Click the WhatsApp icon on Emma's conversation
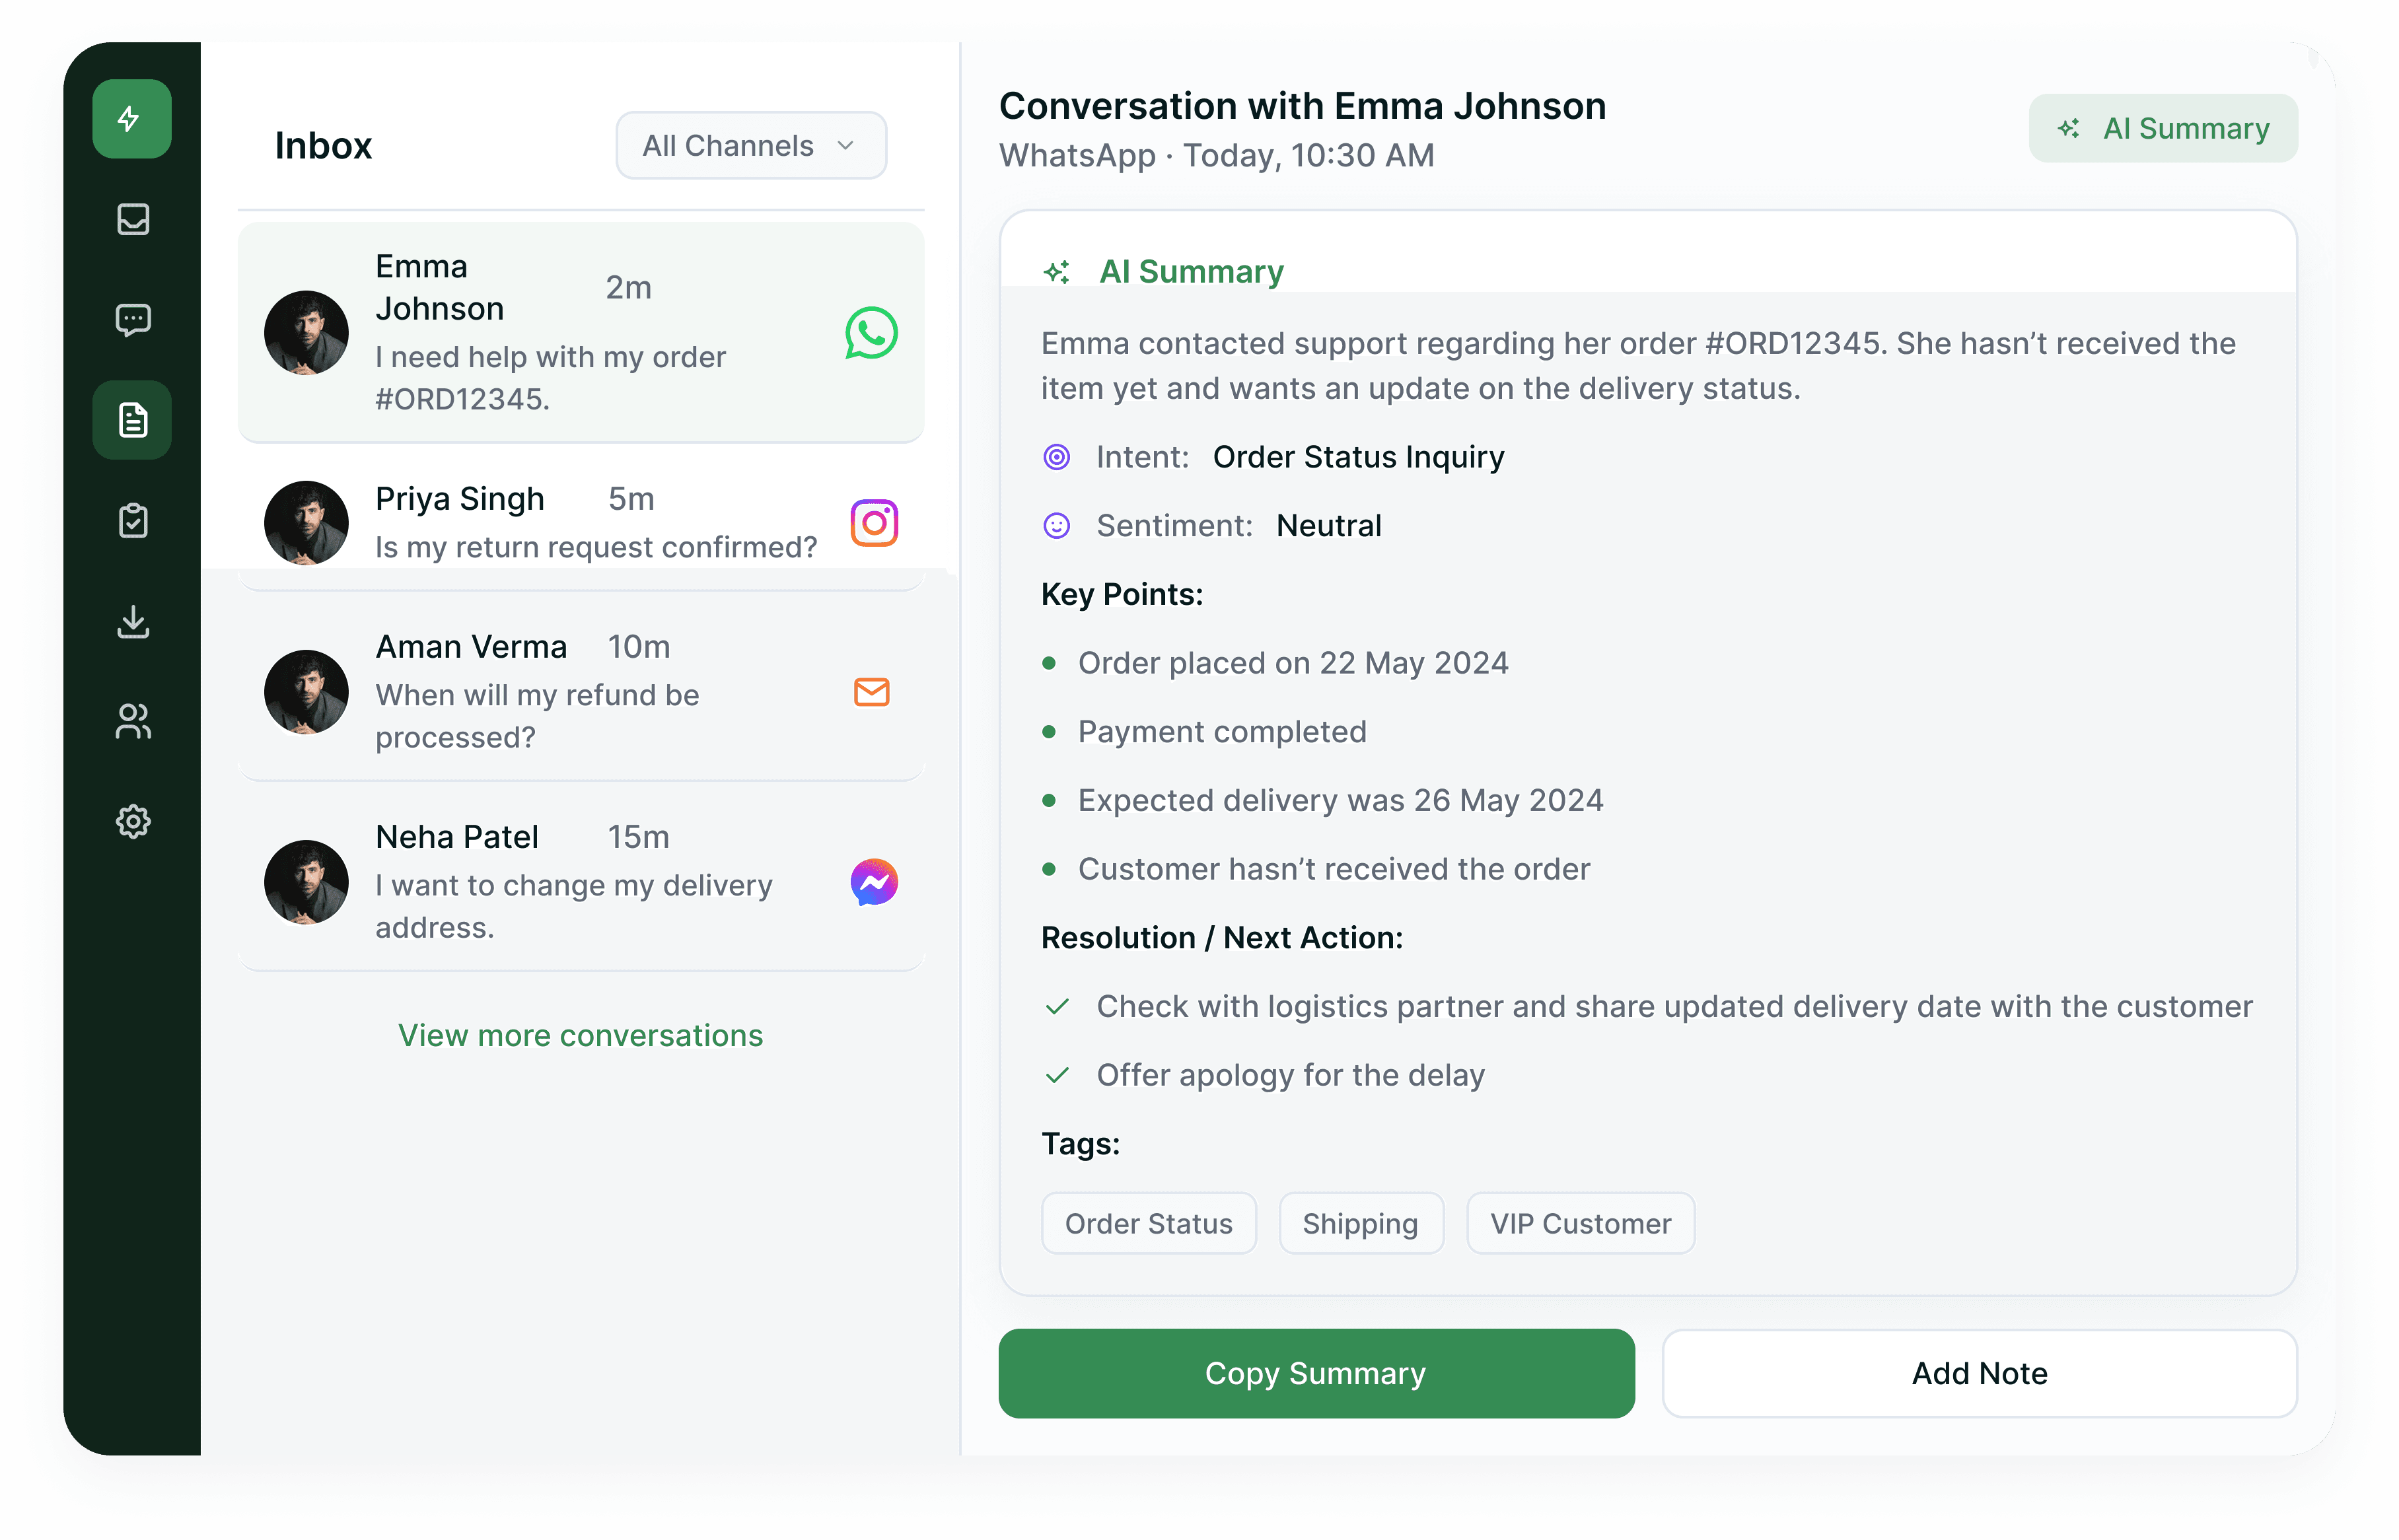 point(871,333)
